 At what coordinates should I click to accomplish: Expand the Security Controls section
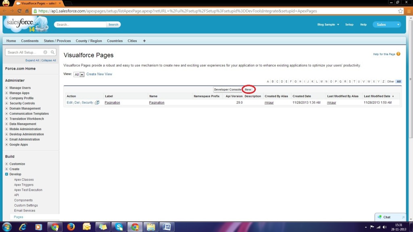coord(6,103)
